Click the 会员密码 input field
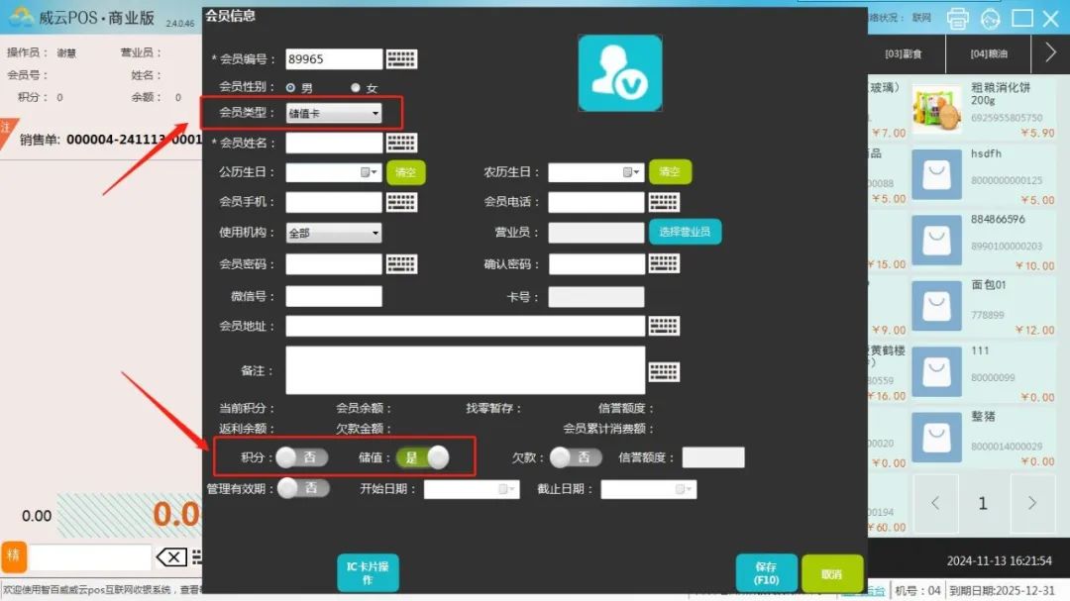The height and width of the screenshot is (601, 1070). (334, 264)
